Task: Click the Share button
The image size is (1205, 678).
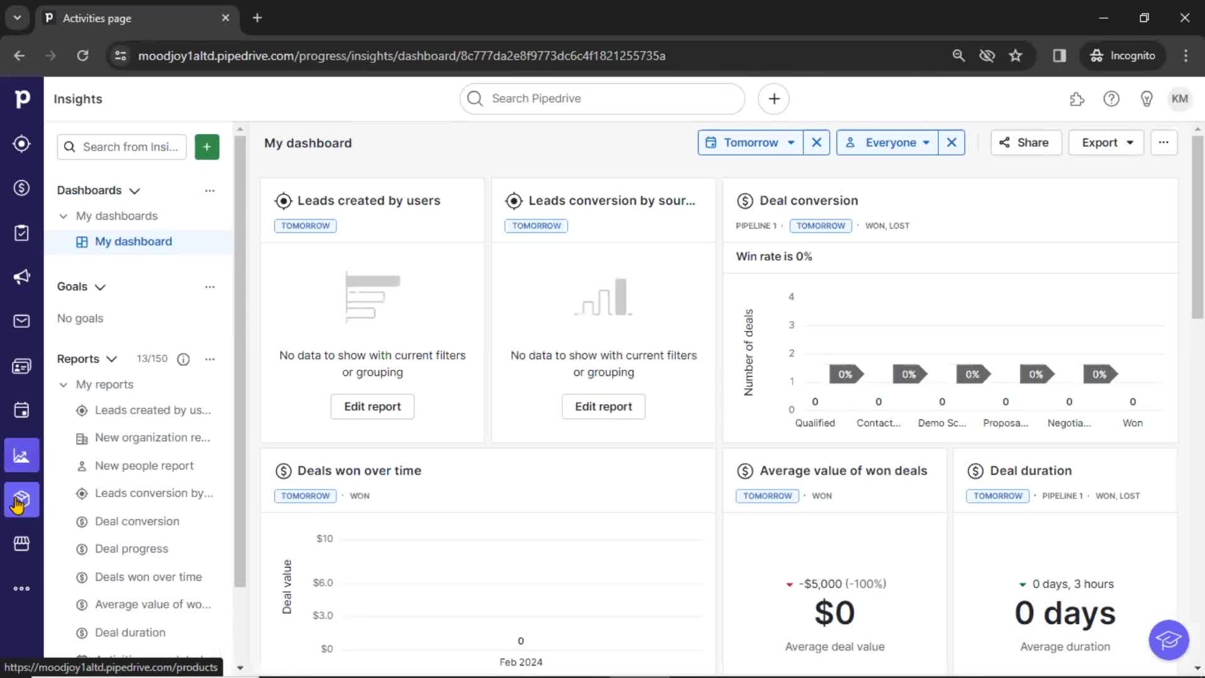Action: pyautogui.click(x=1025, y=143)
